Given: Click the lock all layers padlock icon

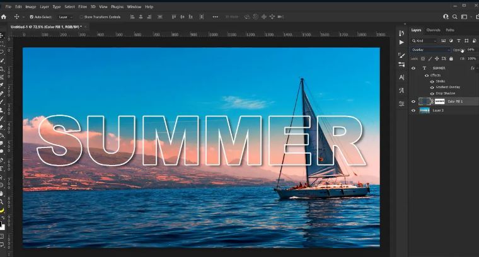Looking at the screenshot, I should tap(451, 59).
